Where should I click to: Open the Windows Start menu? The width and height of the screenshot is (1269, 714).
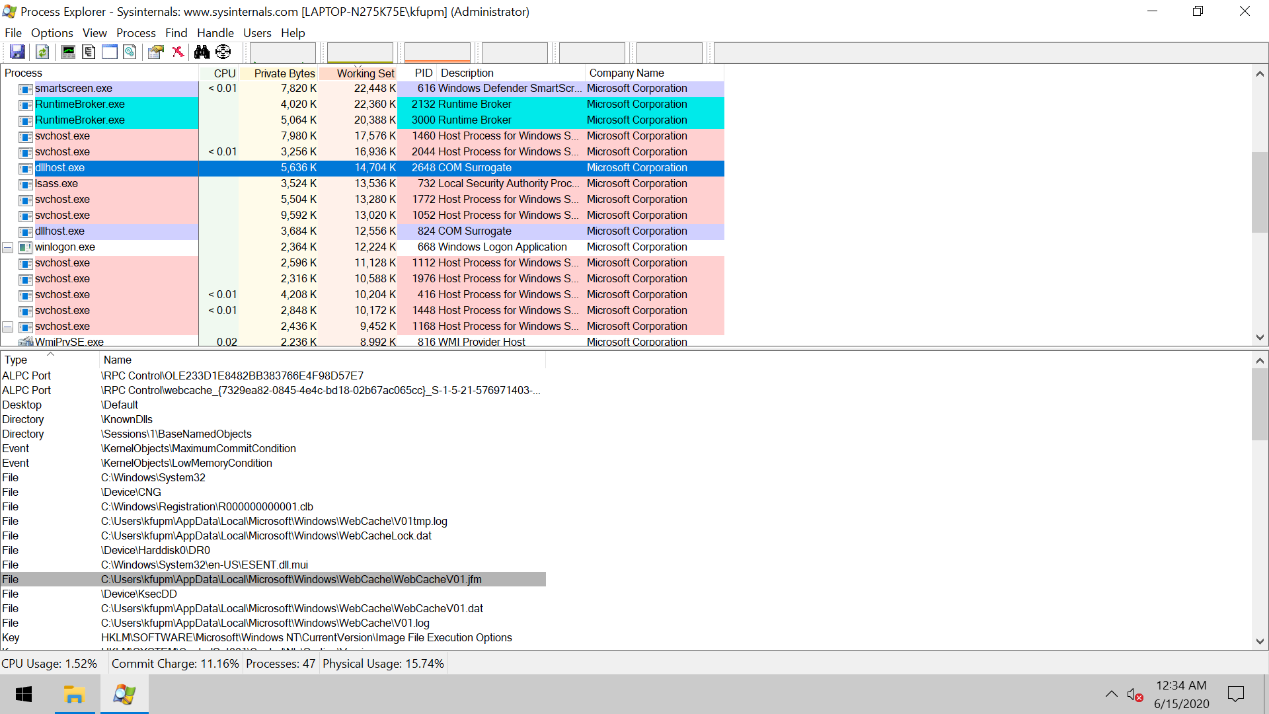point(24,694)
